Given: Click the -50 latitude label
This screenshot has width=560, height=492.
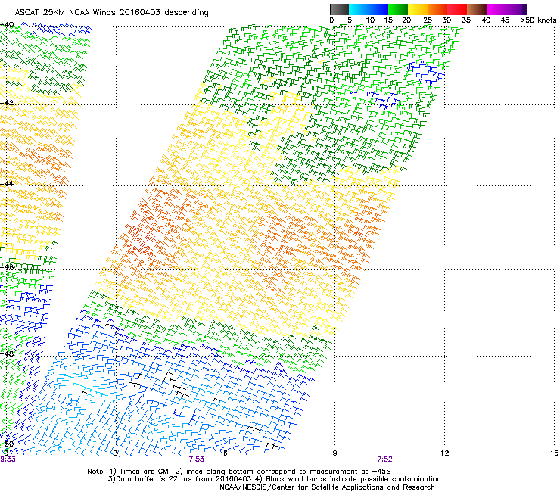Looking at the screenshot, I should [x=7, y=444].
